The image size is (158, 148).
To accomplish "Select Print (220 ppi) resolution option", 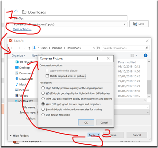I will click(43, 98).
